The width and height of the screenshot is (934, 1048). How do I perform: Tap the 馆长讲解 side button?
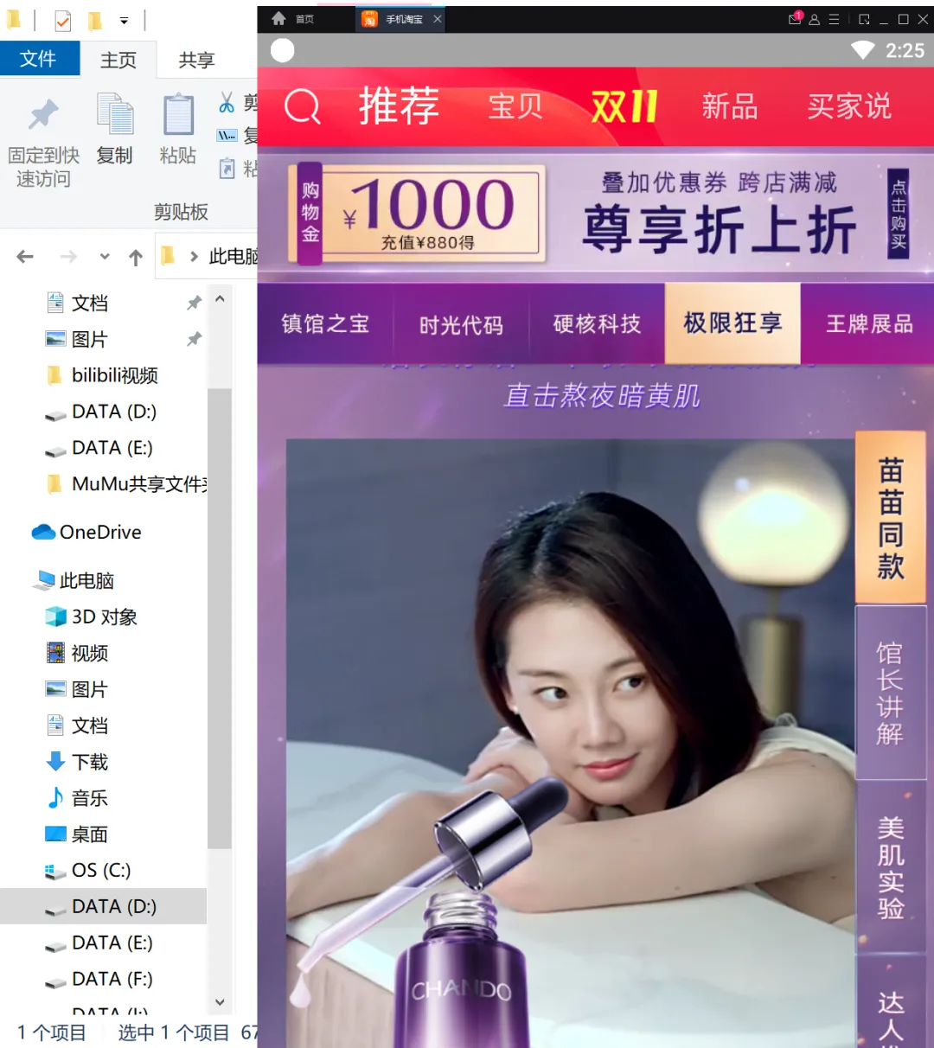click(x=891, y=693)
